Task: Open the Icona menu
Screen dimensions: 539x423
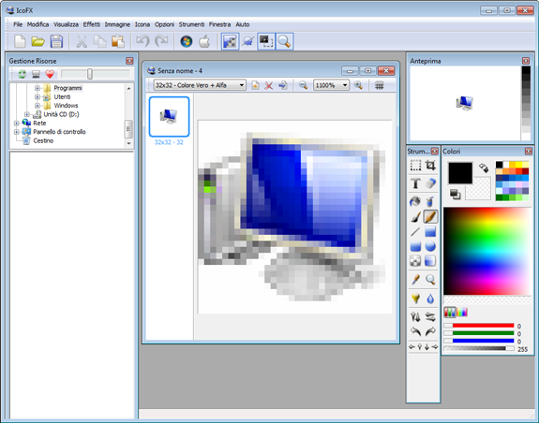Action: click(142, 24)
